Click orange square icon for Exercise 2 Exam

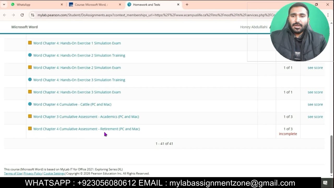tap(30, 67)
